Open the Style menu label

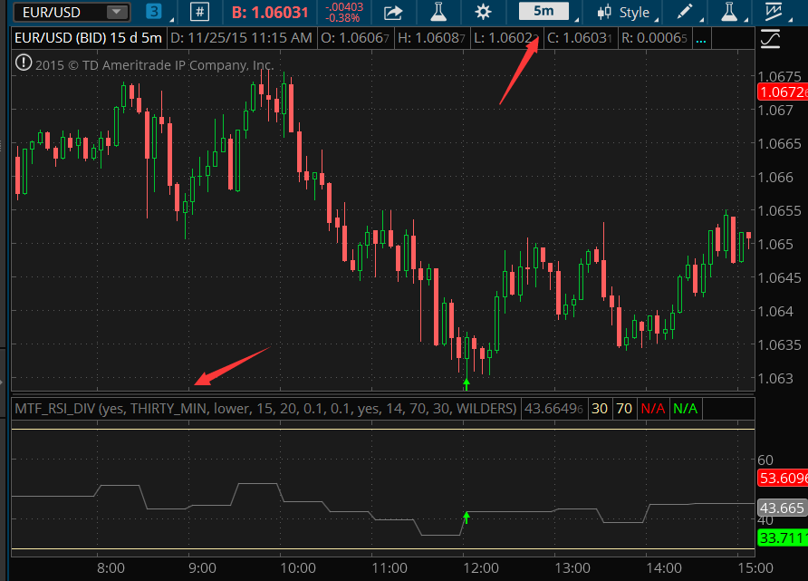tap(634, 13)
